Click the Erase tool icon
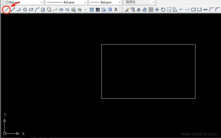 pos(127,10)
